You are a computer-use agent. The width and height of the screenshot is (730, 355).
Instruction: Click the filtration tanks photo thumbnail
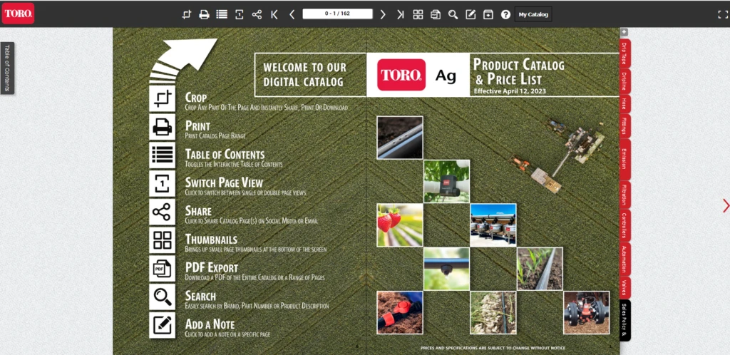tap(493, 225)
